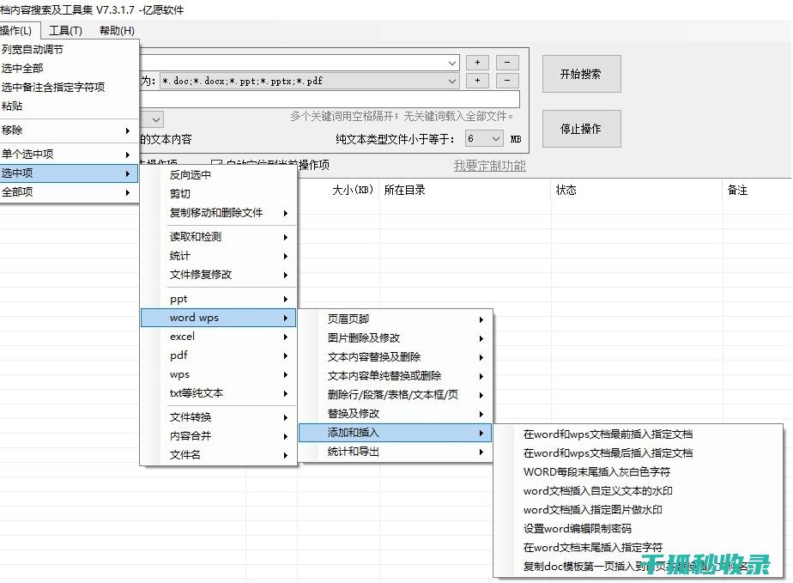
Task: Expand 文件名 submenu
Action: [219, 455]
